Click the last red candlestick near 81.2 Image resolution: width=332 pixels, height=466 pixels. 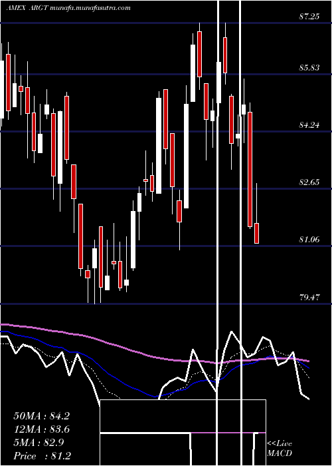coord(256,233)
